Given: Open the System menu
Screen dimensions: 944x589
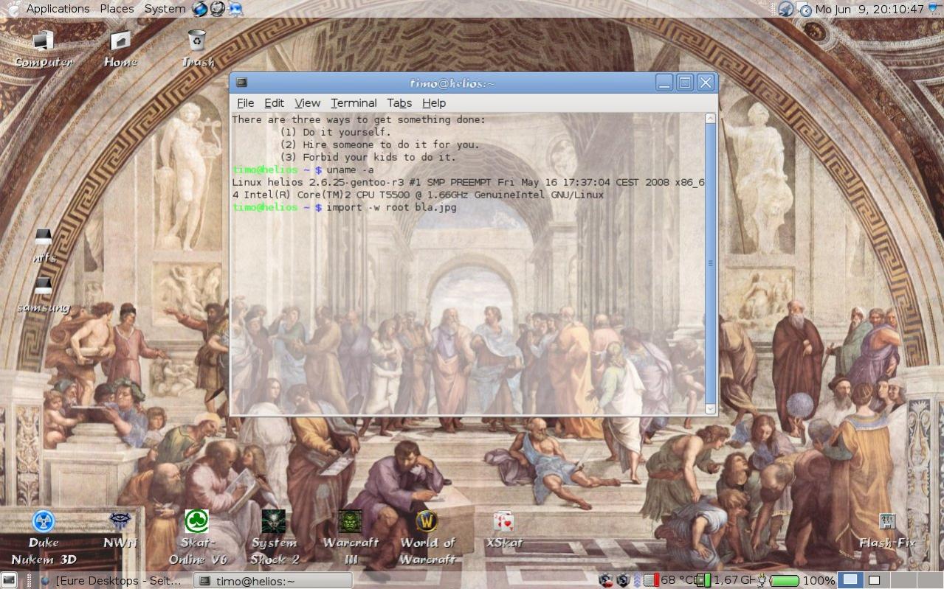Looking at the screenshot, I should (x=165, y=9).
